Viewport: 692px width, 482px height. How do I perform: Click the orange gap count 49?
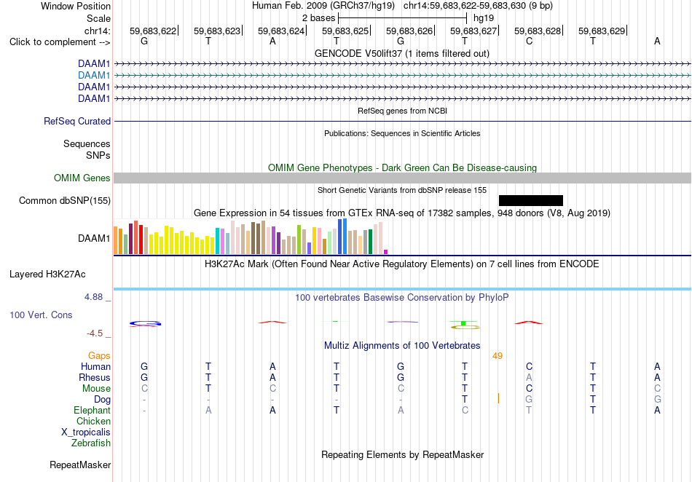498,355
